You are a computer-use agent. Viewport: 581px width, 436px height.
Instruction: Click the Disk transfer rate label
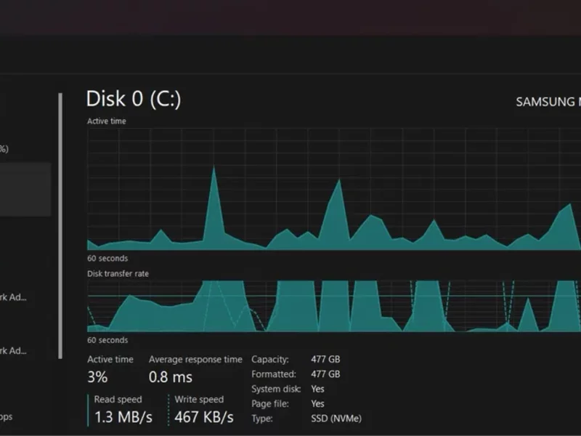[118, 274]
